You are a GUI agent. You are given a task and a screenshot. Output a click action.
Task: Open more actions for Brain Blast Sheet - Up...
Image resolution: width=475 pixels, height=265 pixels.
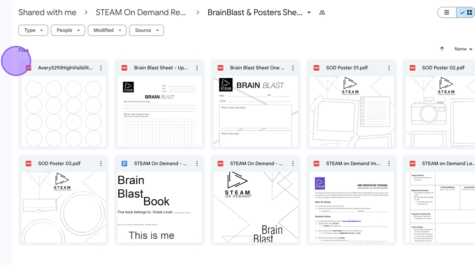click(x=197, y=68)
